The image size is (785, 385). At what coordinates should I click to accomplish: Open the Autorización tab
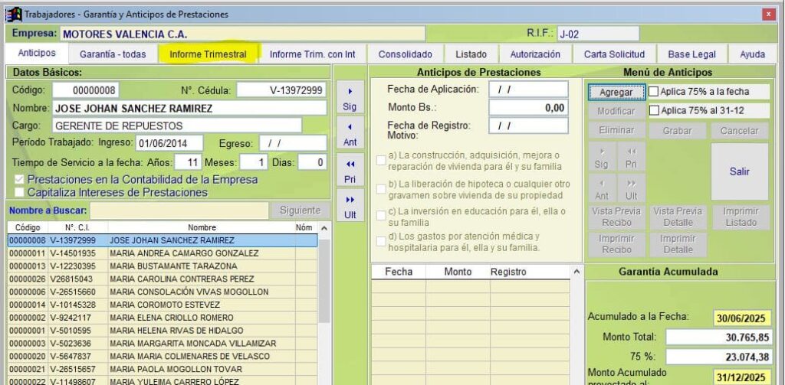click(535, 54)
